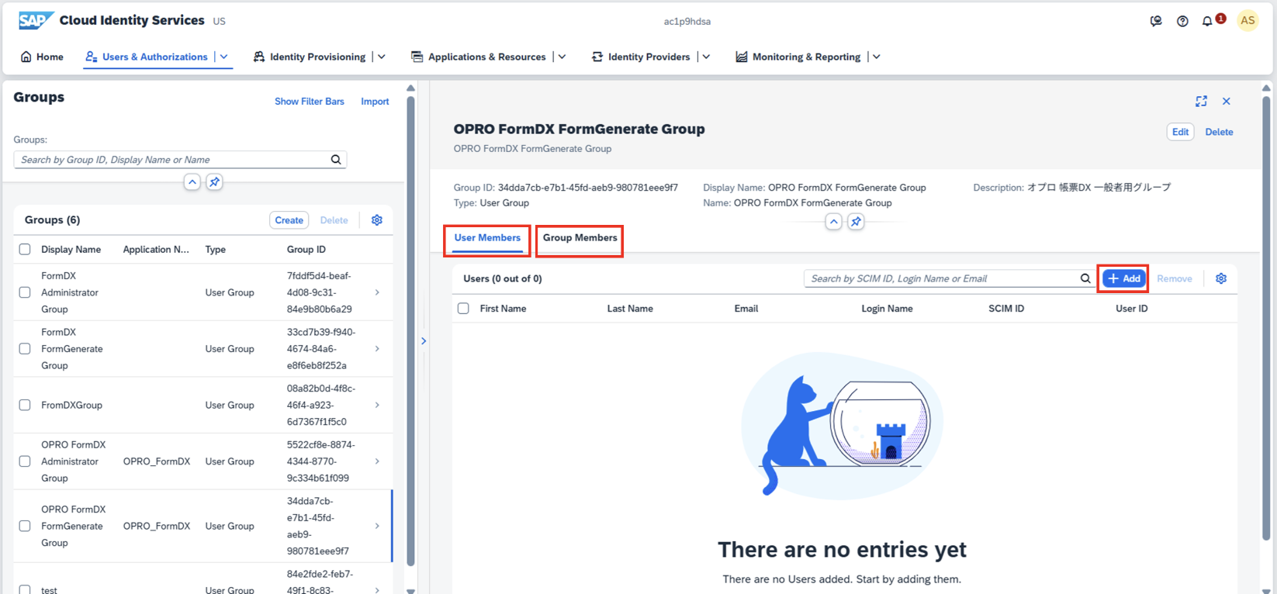Open the Home menu item

(42, 57)
